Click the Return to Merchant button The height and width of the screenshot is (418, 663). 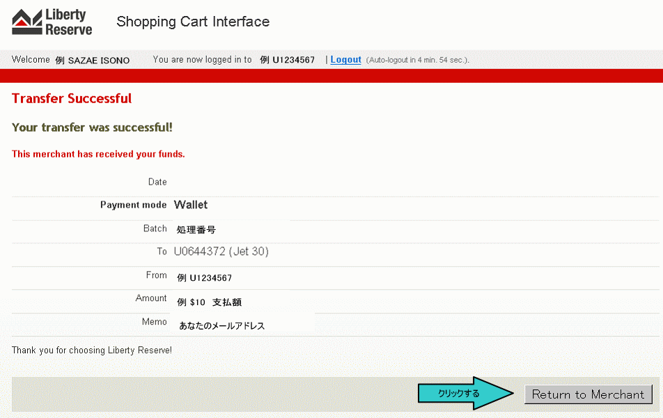tap(588, 394)
